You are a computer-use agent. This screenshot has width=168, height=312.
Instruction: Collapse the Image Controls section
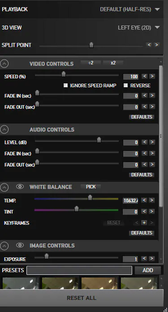click(x=4, y=246)
